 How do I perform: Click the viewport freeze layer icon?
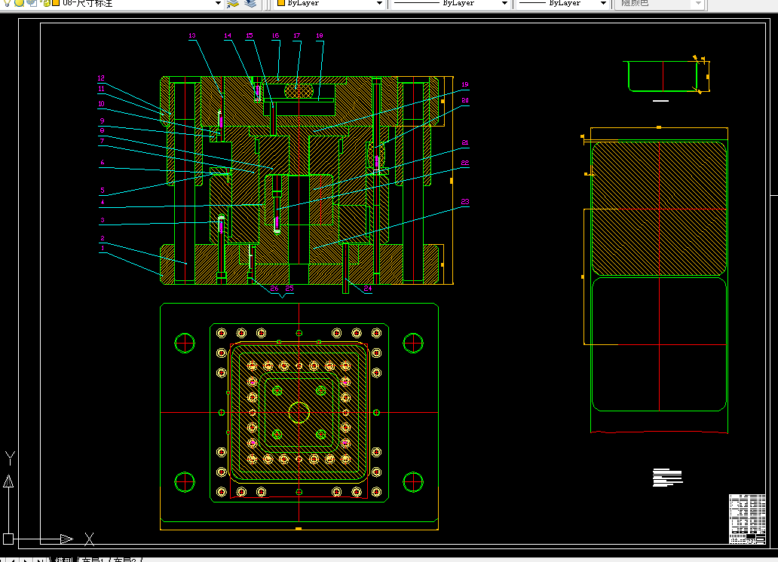[x=31, y=2]
